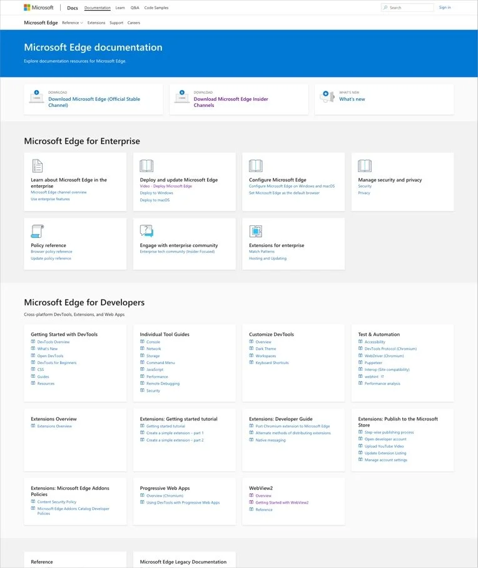Click the Microsoft Edge product title
This screenshot has width=478, height=568.
(41, 23)
